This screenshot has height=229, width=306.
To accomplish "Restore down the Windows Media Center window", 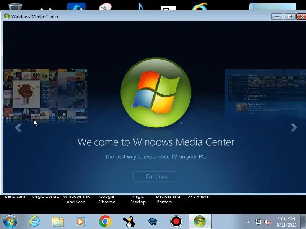I will coord(290,17).
